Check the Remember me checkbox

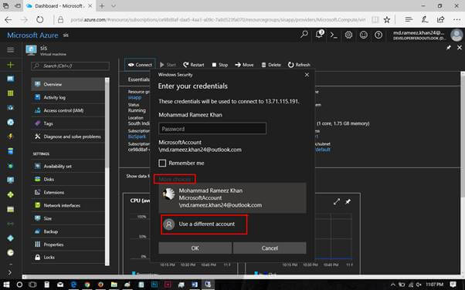[162, 163]
